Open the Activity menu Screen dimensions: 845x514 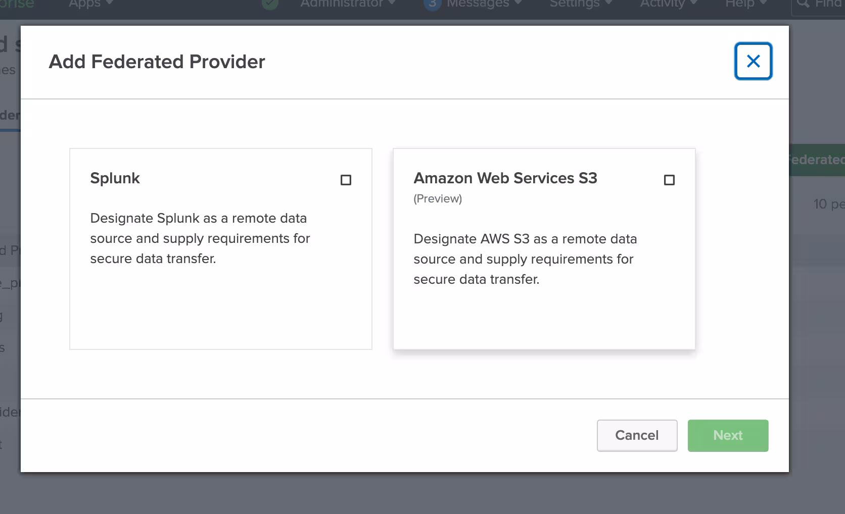pyautogui.click(x=668, y=4)
